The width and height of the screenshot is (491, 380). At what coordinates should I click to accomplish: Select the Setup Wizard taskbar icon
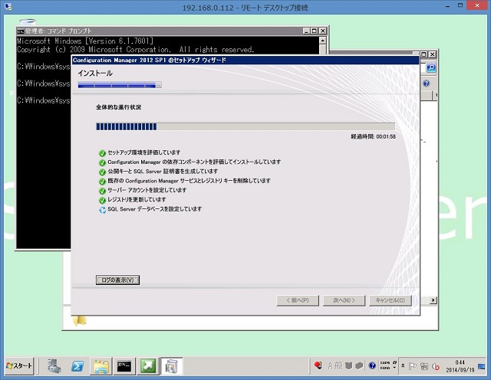click(171, 366)
